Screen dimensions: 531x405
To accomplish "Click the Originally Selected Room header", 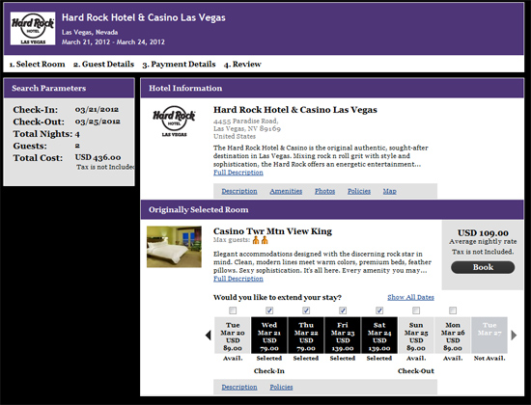I will (332, 210).
